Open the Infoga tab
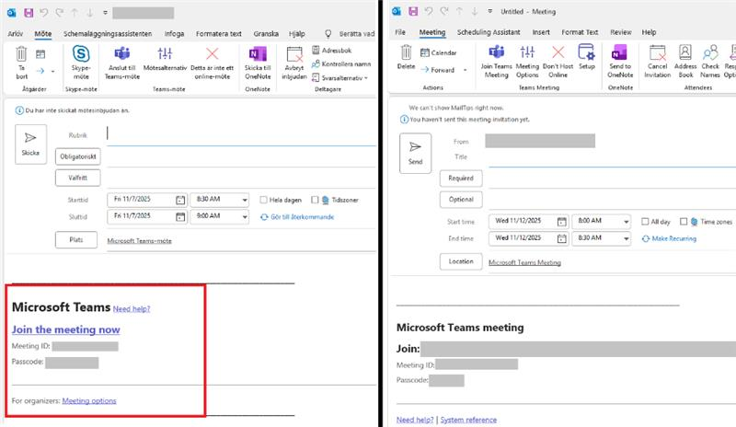Image resolution: width=736 pixels, height=427 pixels. pos(174,34)
